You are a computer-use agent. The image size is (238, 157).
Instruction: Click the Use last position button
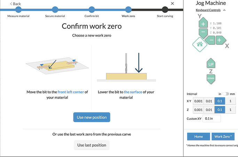(92, 145)
